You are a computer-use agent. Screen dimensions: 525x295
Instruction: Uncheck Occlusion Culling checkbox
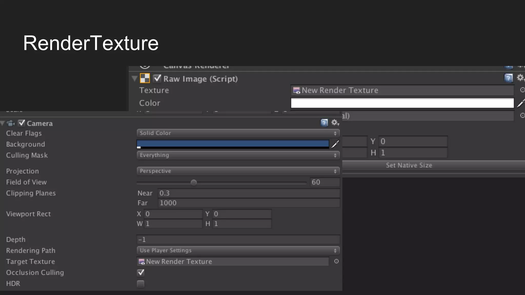(x=140, y=272)
